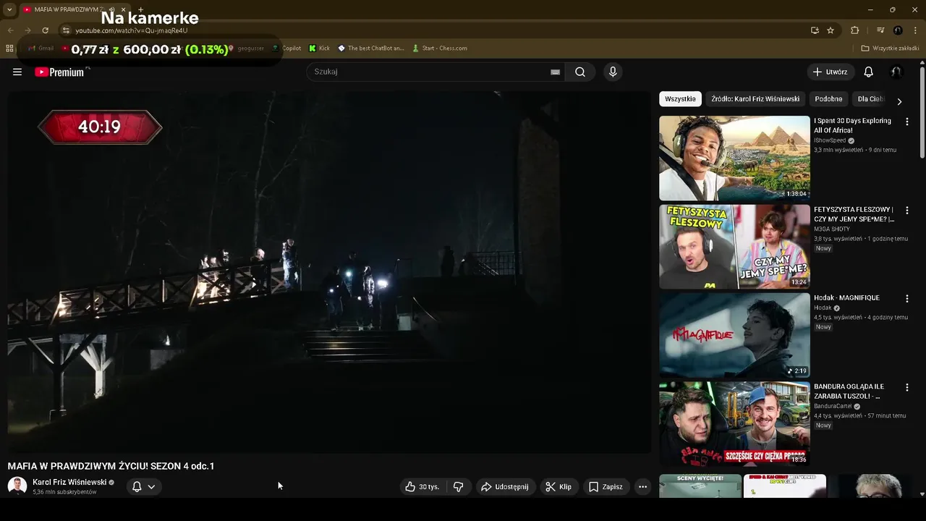Screen dimensions: 926x521
Task: Open the on-screen keyboard in search box
Action: point(555,72)
